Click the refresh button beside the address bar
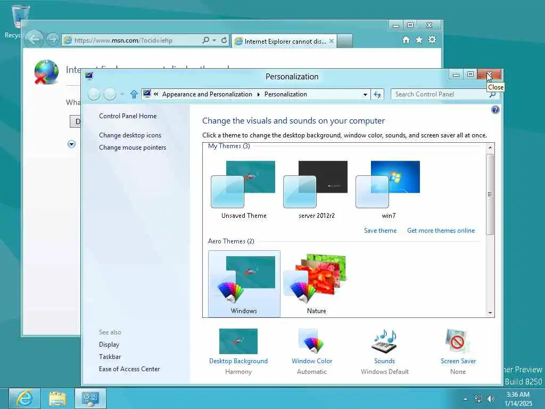The height and width of the screenshot is (409, 545). [377, 94]
